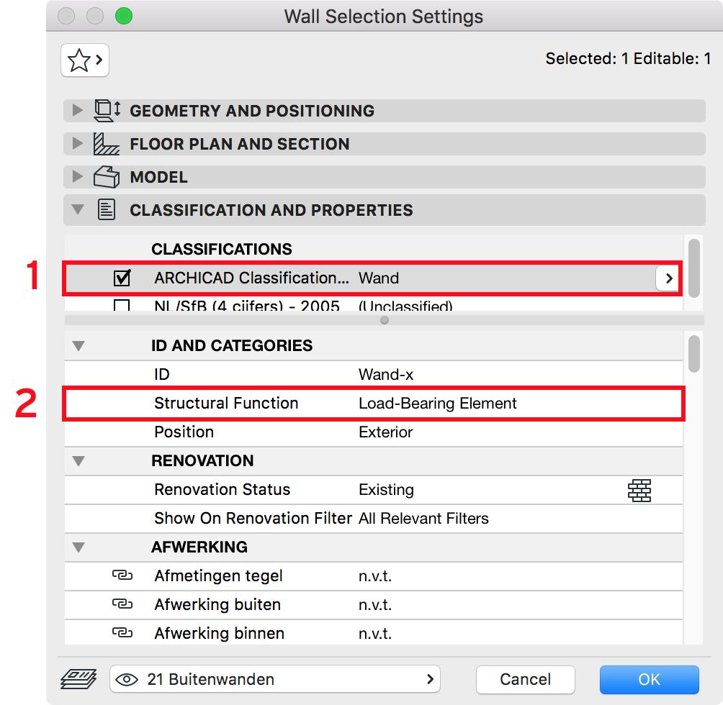Expand the Geometry and Positioning section

pos(78,111)
